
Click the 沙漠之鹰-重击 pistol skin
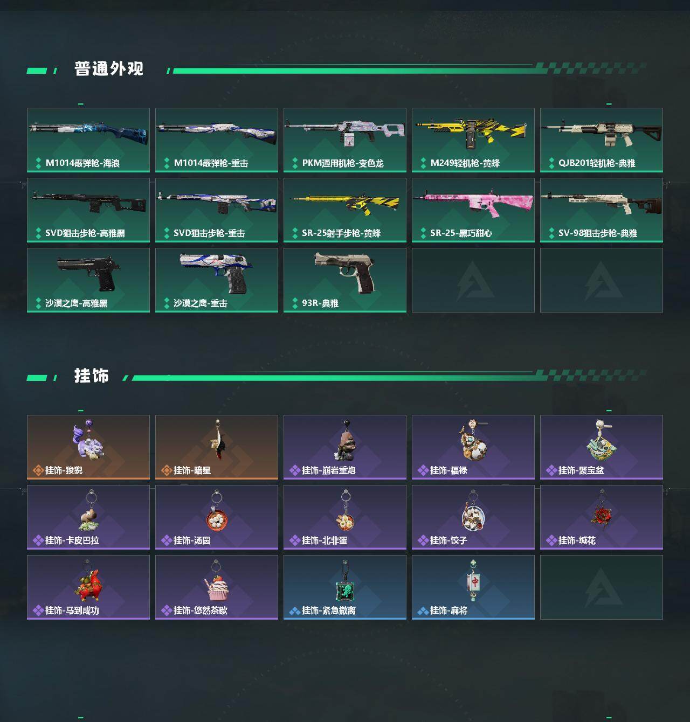[x=217, y=280]
